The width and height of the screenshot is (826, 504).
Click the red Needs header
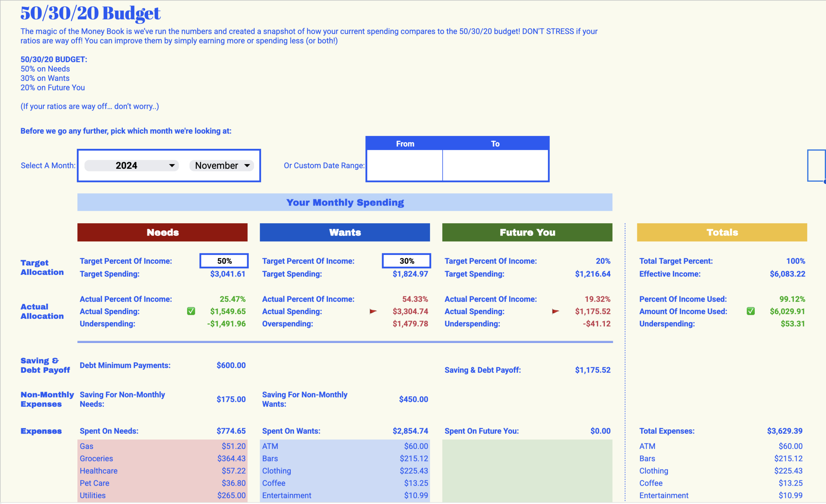(x=162, y=232)
